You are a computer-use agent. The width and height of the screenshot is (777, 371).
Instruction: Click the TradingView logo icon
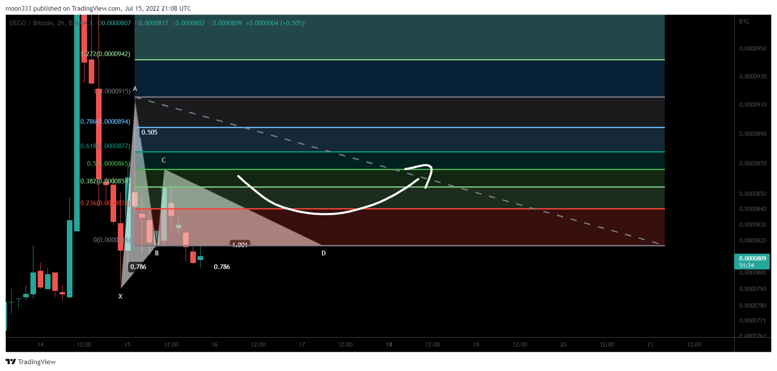point(11,362)
